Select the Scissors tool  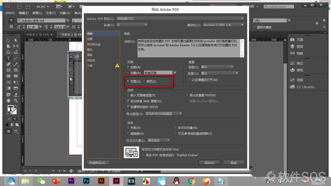tap(9, 82)
